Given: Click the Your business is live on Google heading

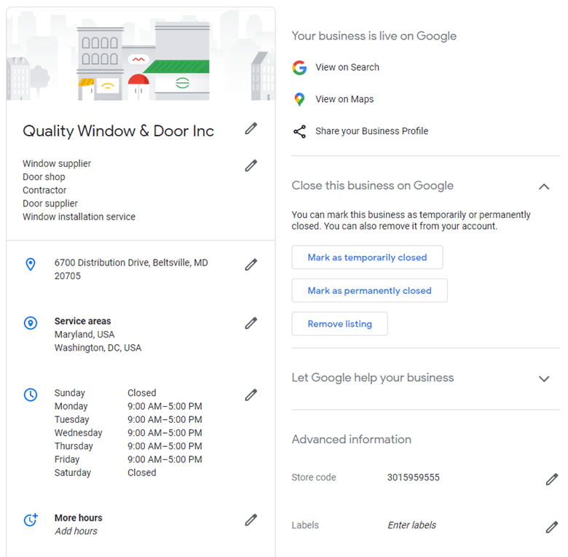Looking at the screenshot, I should point(374,36).
